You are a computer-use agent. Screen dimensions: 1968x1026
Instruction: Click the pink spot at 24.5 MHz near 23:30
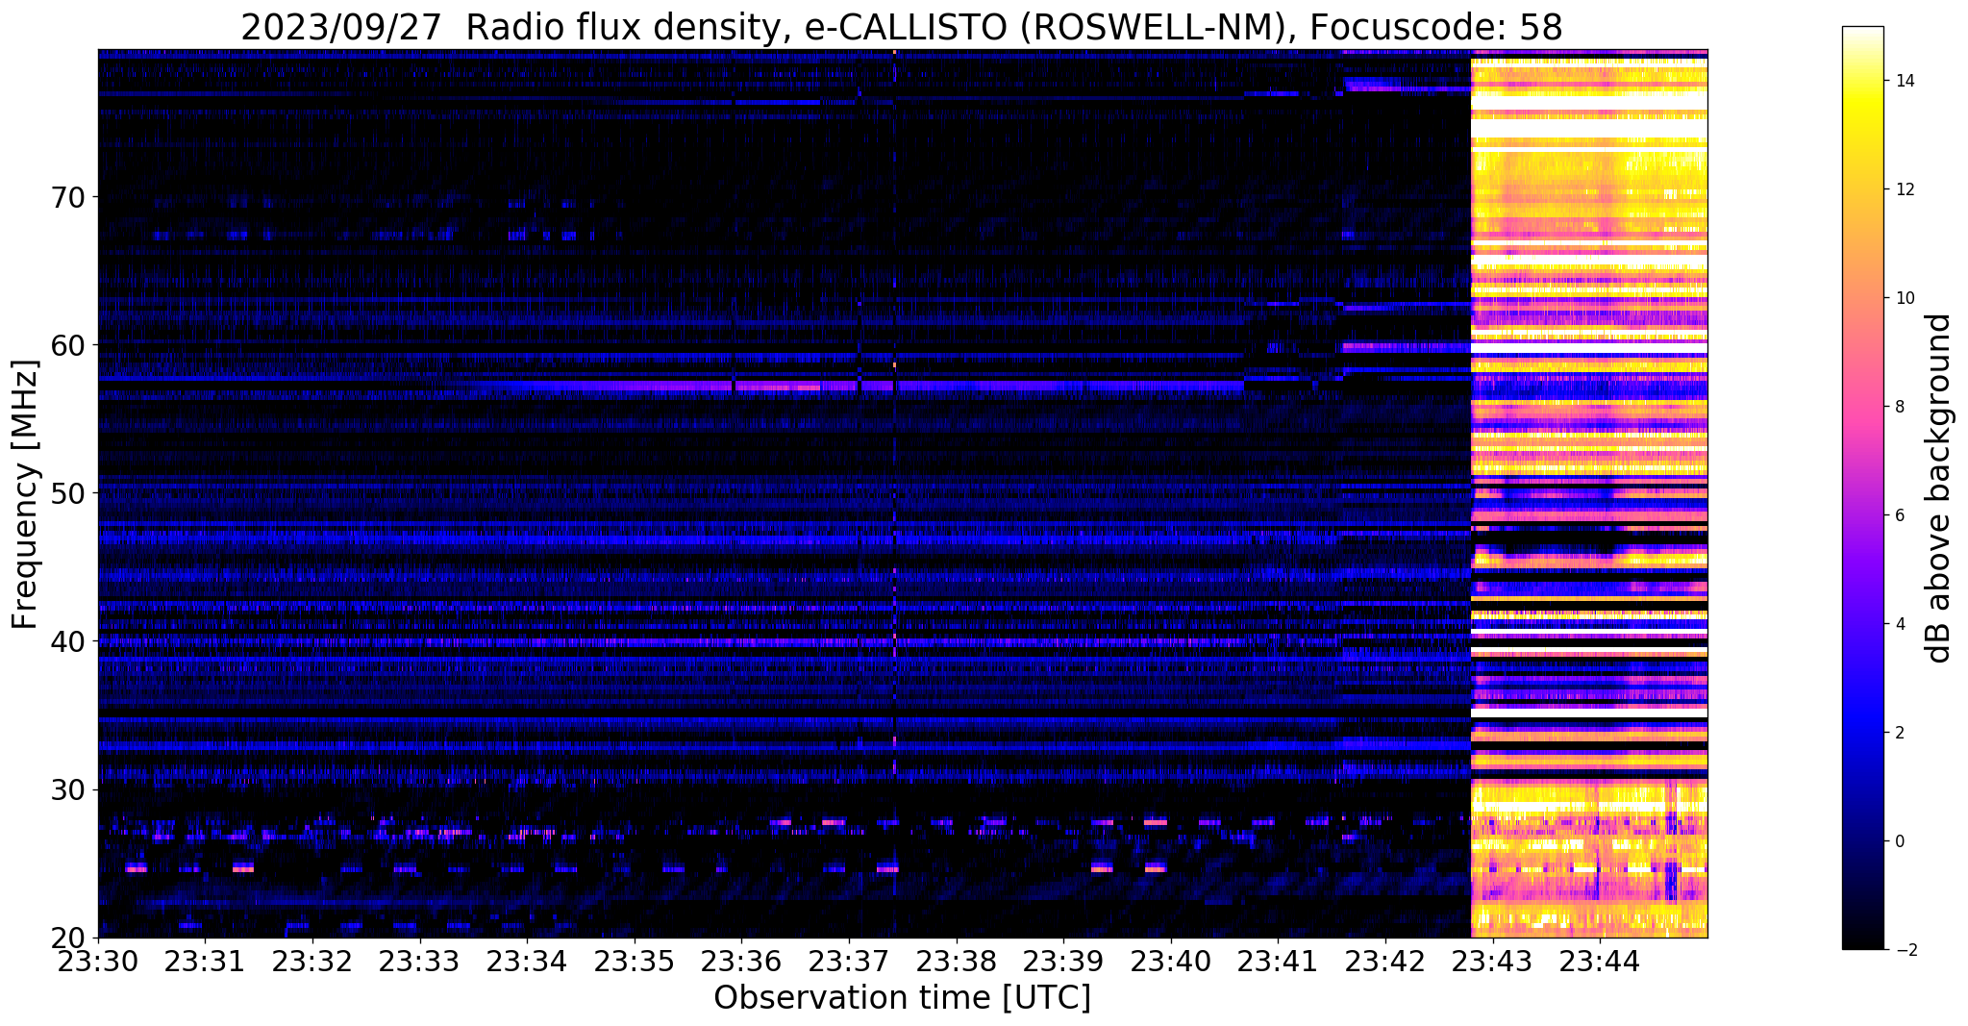(x=137, y=869)
